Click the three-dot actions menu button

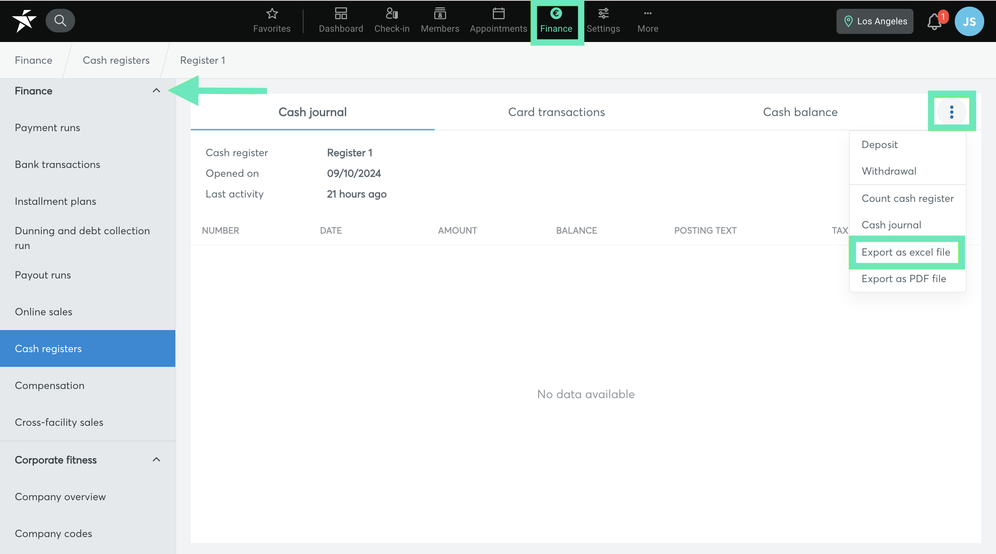(951, 112)
